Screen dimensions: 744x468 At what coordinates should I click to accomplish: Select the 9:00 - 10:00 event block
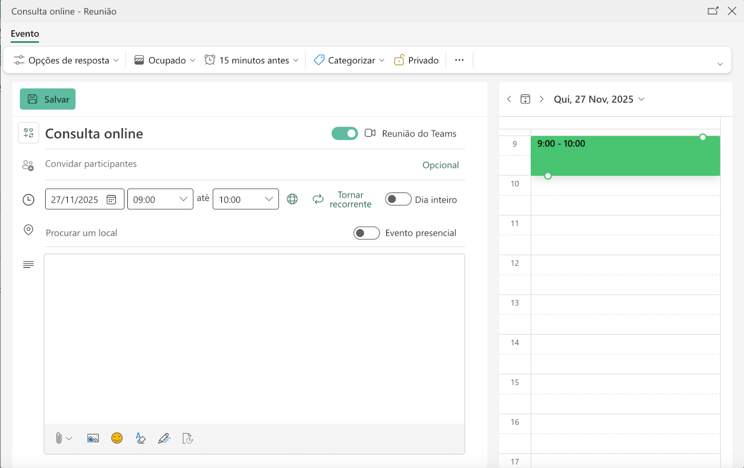pos(625,155)
